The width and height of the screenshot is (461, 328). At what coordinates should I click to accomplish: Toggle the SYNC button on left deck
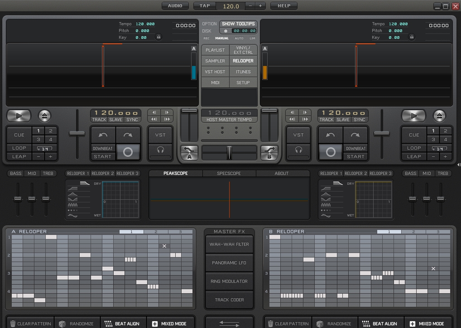click(132, 120)
